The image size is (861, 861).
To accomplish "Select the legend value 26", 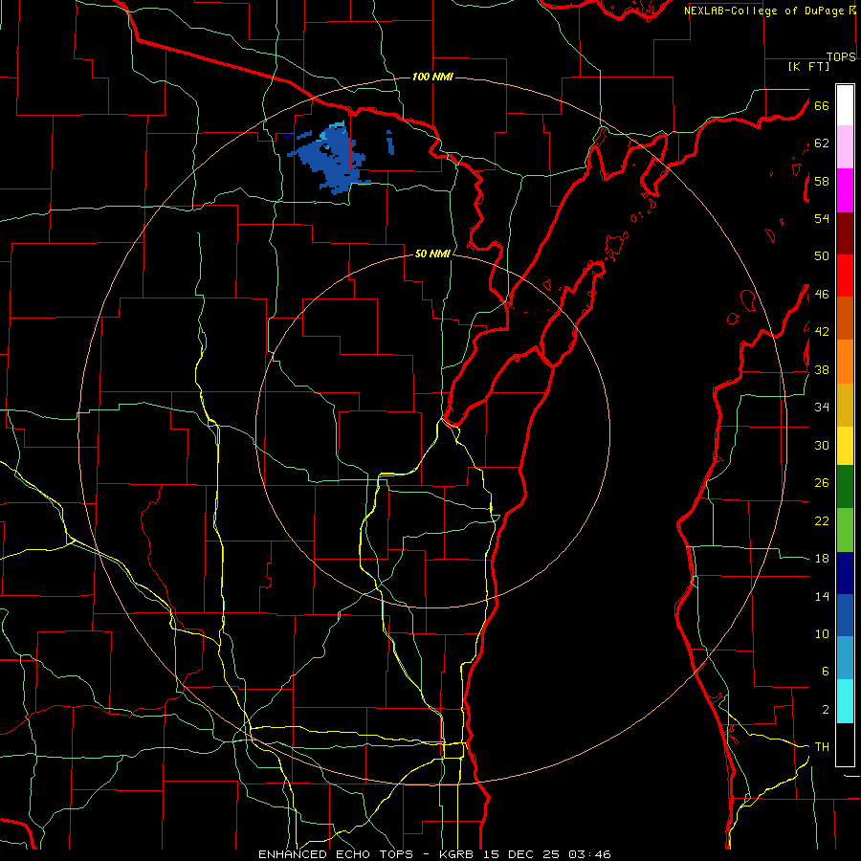I will pyautogui.click(x=822, y=483).
